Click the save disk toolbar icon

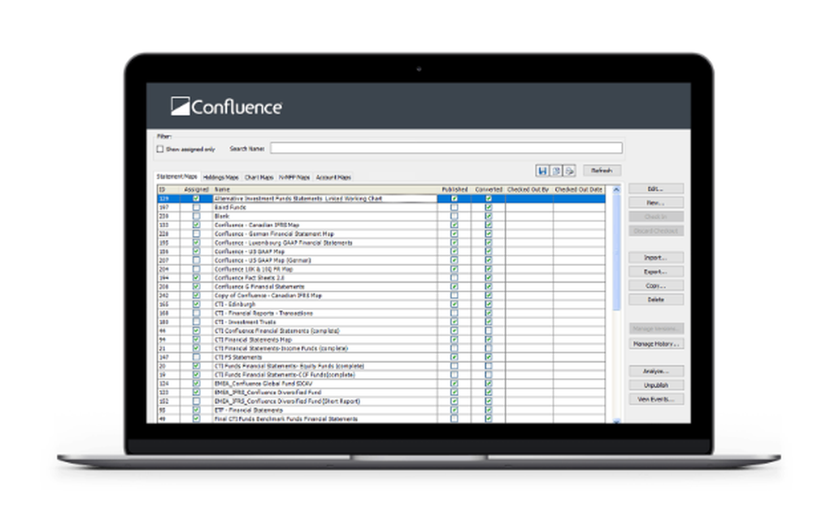[x=542, y=171]
